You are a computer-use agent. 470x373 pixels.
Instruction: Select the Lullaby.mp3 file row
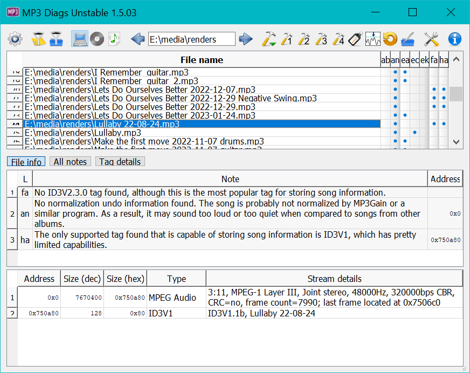click(202, 133)
